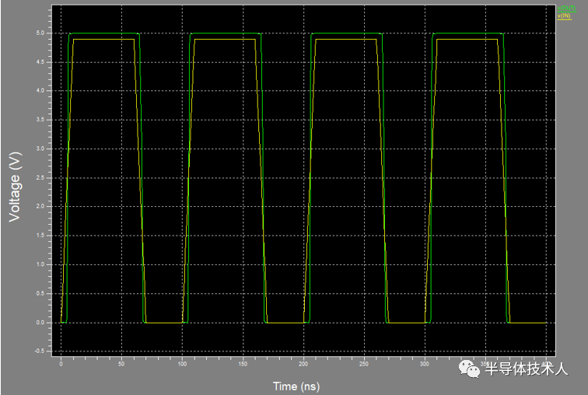Viewport: 588px width, 395px height.
Task: Click the 100 time axis tick label
Action: [x=182, y=364]
